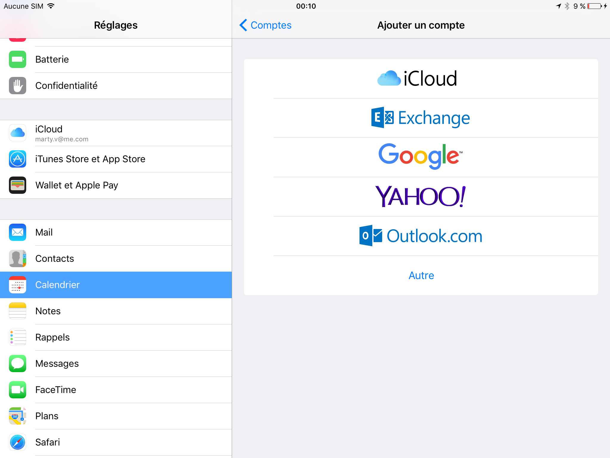Tap the yellow Notes icon
The height and width of the screenshot is (458, 610).
[x=18, y=311]
